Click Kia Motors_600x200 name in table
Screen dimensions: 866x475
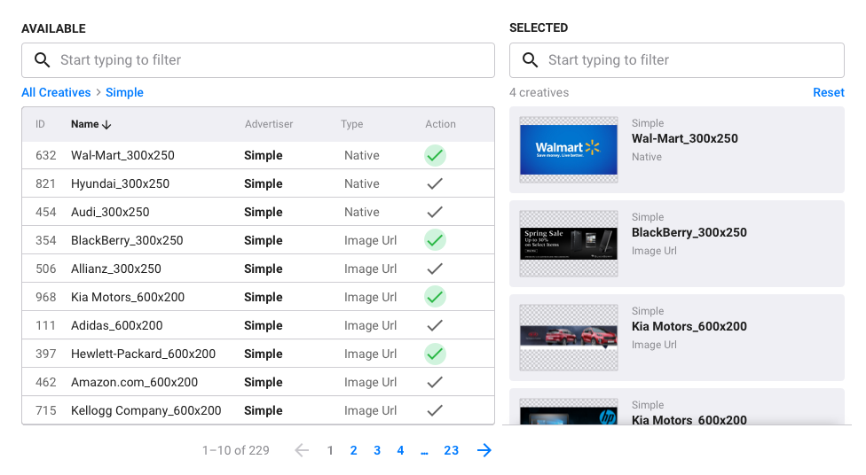coord(128,298)
